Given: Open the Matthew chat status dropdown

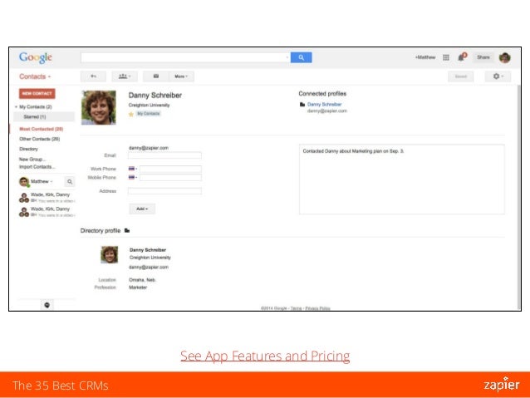Looking at the screenshot, I should pyautogui.click(x=42, y=182).
